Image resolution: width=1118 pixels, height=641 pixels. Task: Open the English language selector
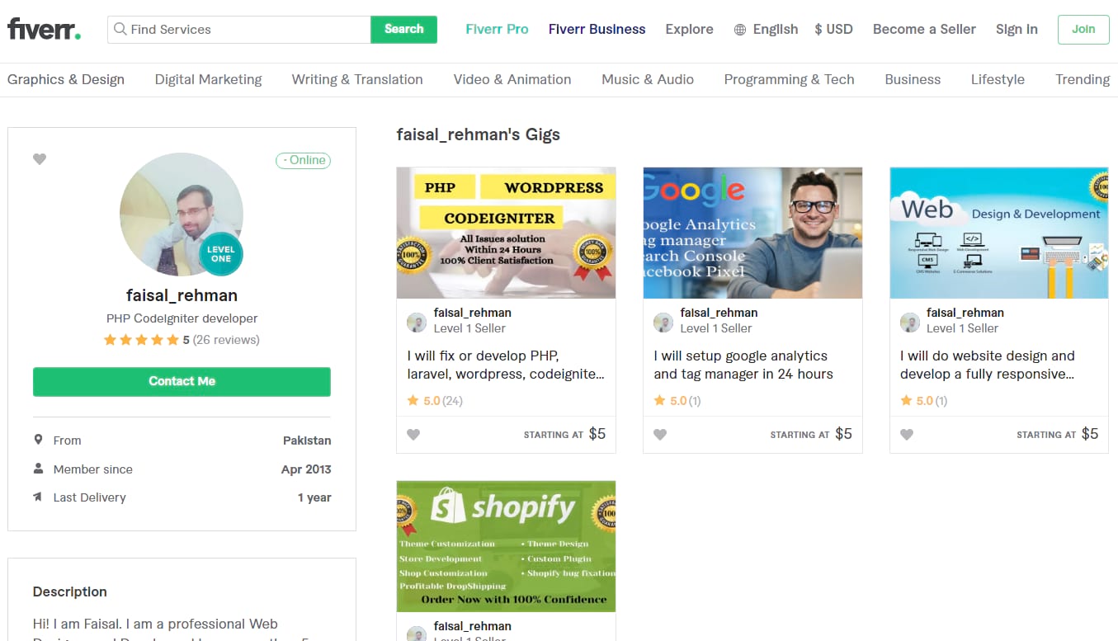pos(775,30)
